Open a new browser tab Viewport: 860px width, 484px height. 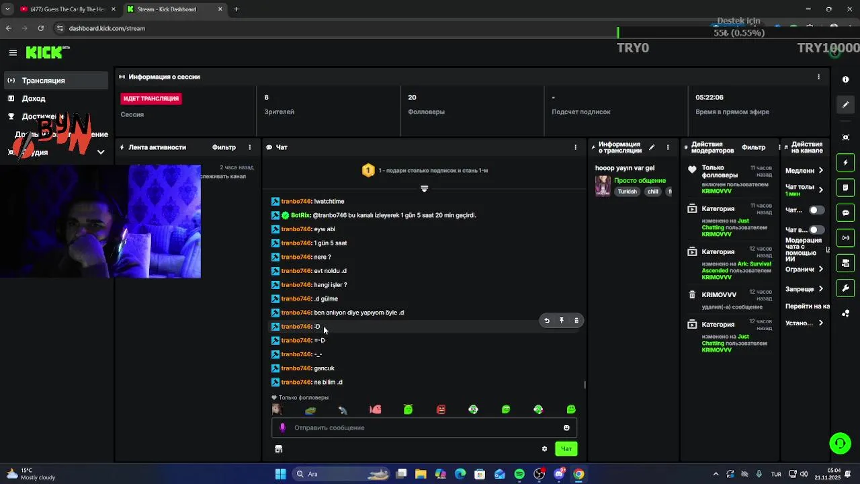(x=236, y=9)
